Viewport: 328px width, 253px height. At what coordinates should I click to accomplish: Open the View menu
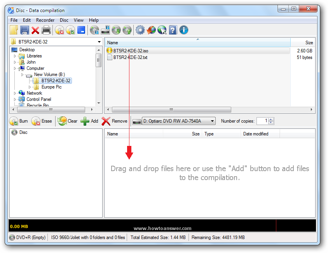coord(79,20)
